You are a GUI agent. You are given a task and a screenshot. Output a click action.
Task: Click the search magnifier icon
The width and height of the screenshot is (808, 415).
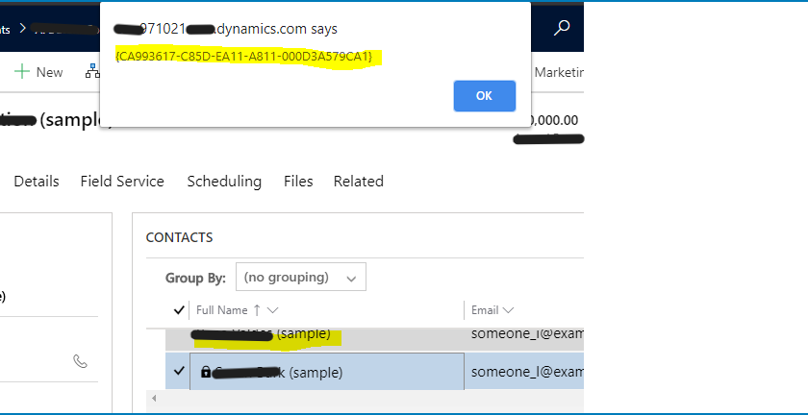(x=563, y=29)
